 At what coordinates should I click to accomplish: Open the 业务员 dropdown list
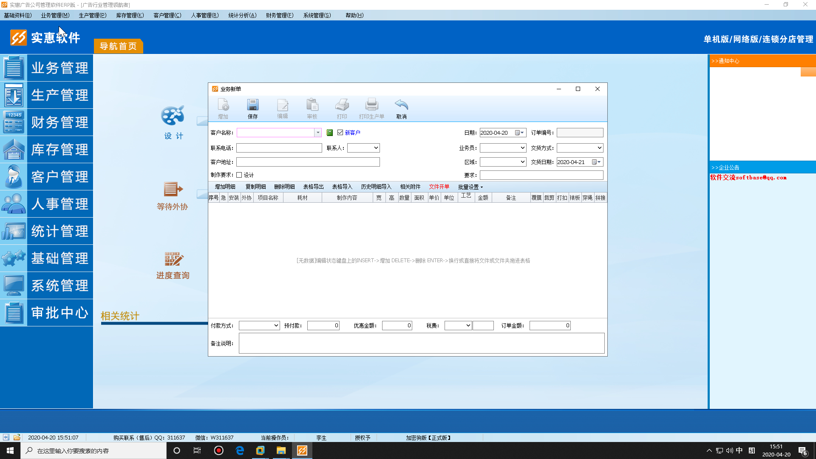click(522, 148)
